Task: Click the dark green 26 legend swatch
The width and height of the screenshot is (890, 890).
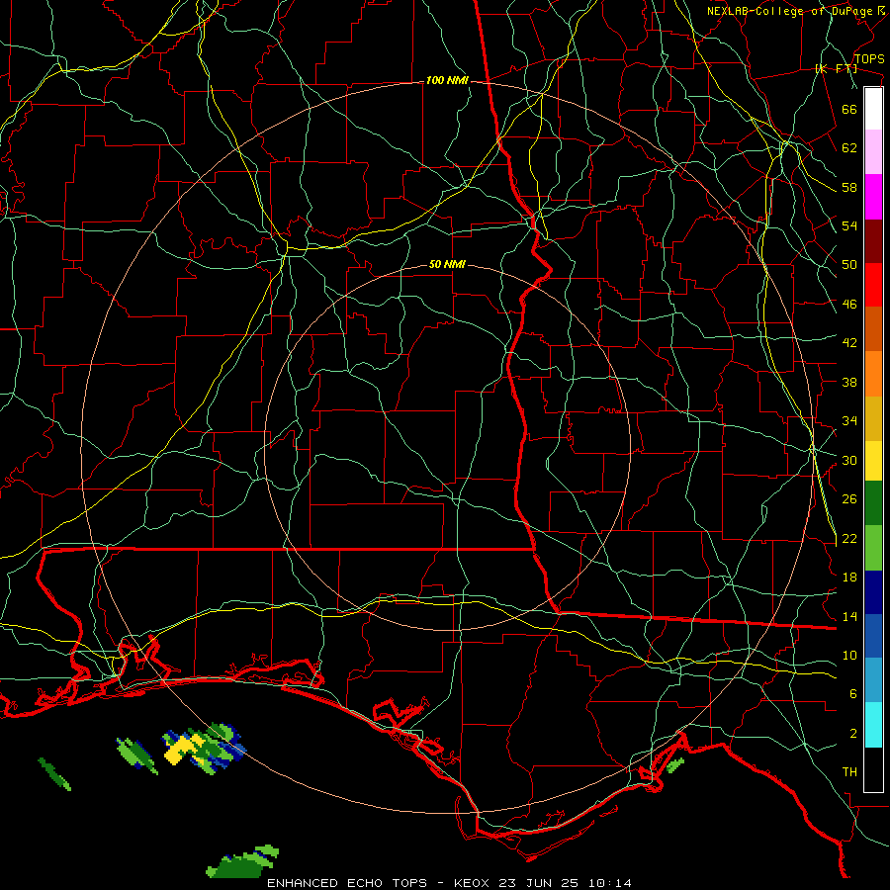Action: pos(873,503)
